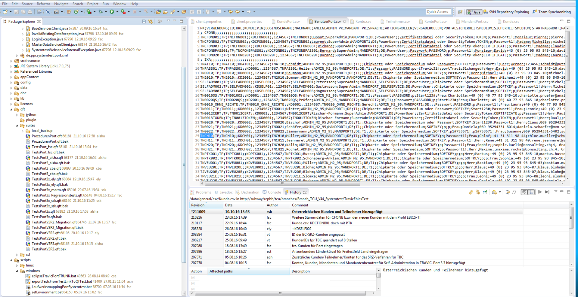Click the green Run button in toolbar
The width and height of the screenshot is (578, 297).
click(112, 12)
